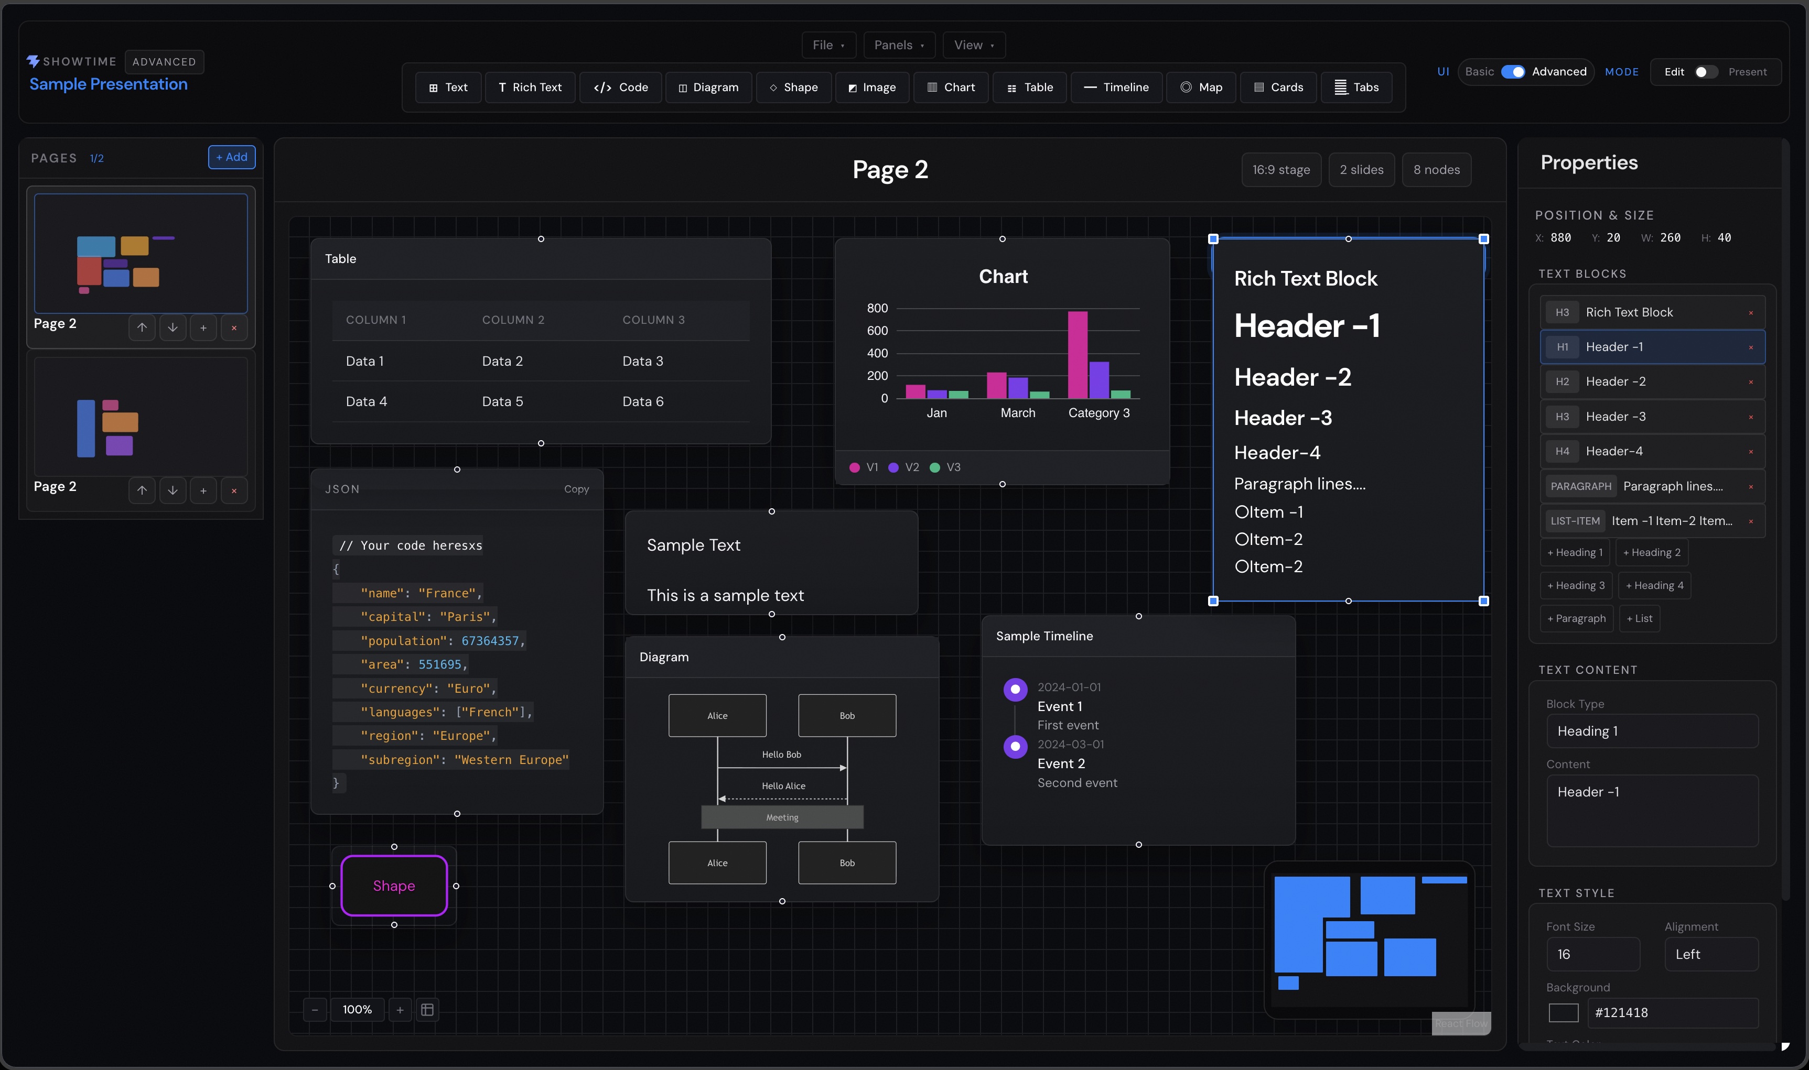Select the PARAGRAPH block row

1652,486
